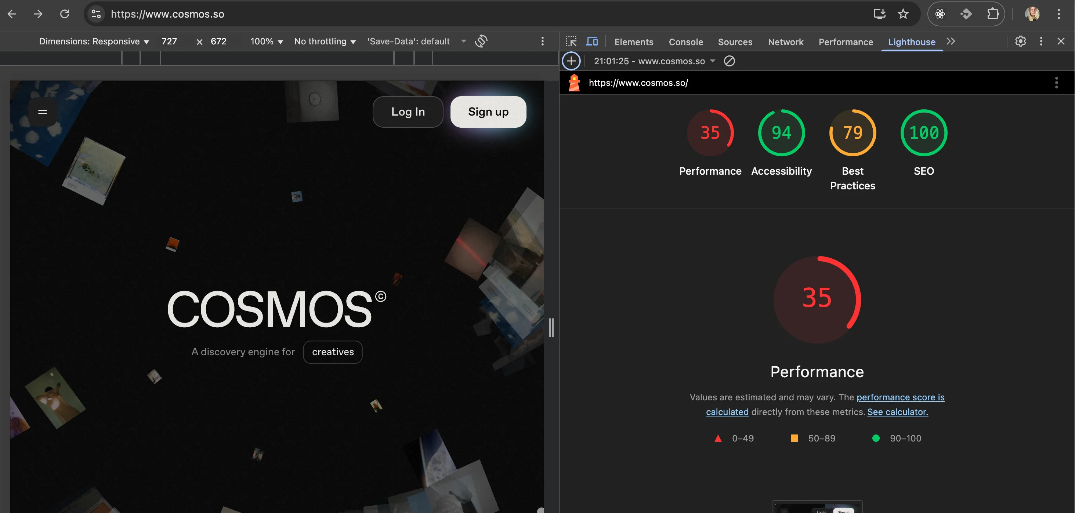Rotate device viewport icon
Image resolution: width=1075 pixels, height=513 pixels.
[481, 41]
